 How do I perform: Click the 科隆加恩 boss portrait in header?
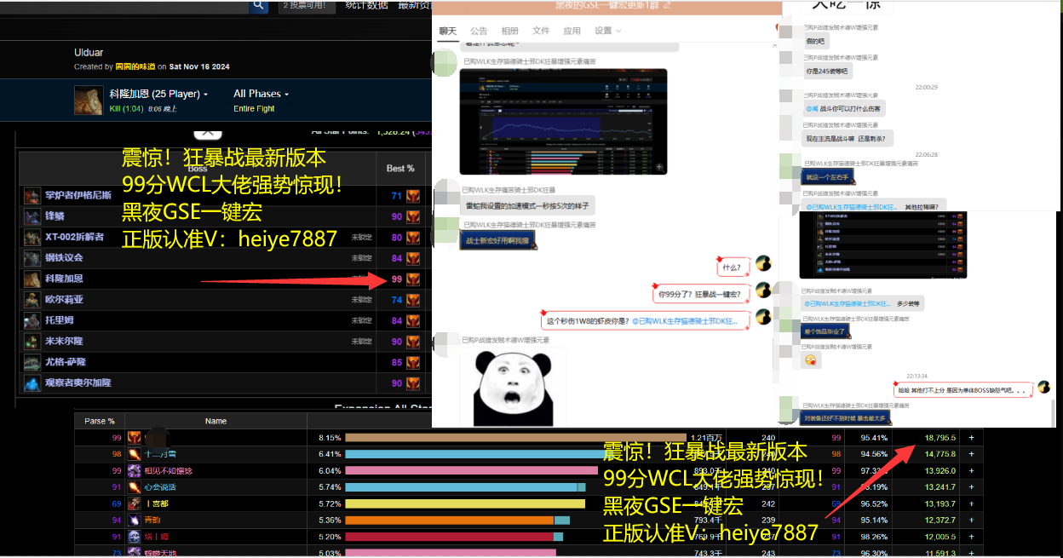click(89, 101)
